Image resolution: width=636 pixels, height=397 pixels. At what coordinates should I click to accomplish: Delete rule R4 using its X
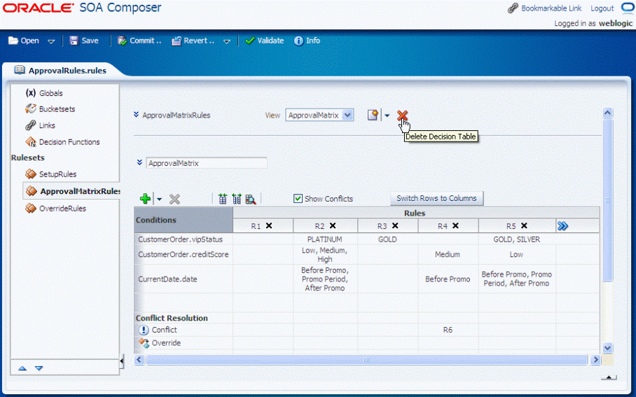[x=455, y=225]
